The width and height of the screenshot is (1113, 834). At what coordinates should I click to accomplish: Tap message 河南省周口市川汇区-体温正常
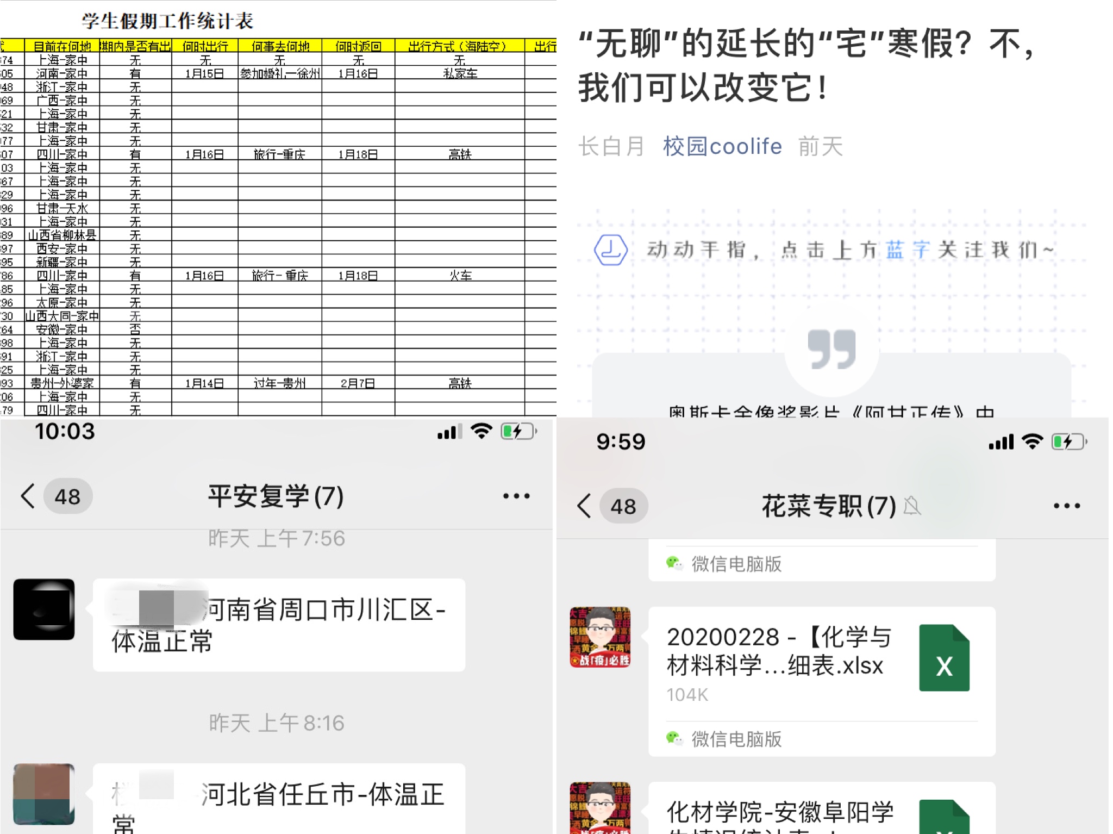(x=279, y=625)
